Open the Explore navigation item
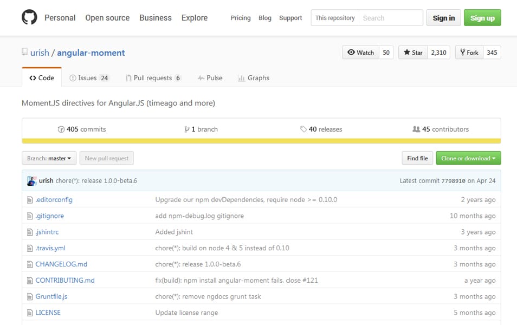The height and width of the screenshot is (325, 517). (x=195, y=18)
